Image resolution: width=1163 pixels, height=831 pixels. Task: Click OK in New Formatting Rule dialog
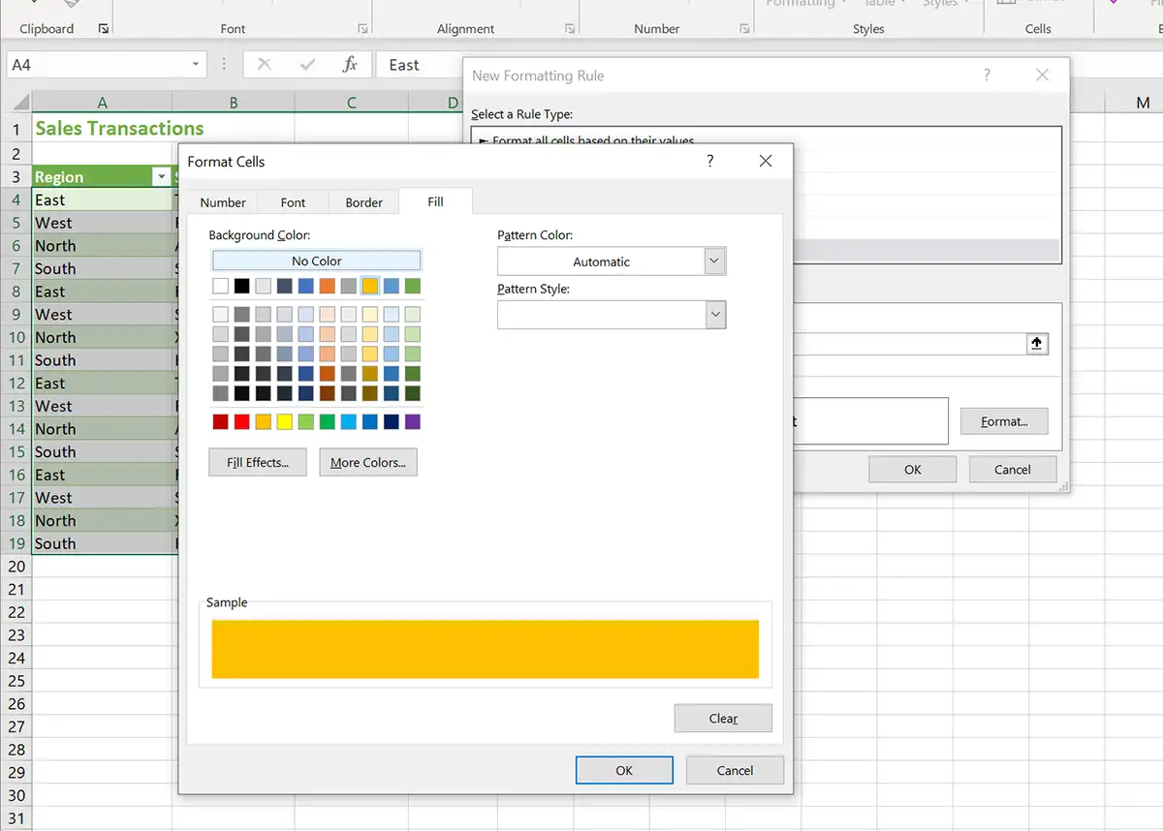tap(913, 469)
